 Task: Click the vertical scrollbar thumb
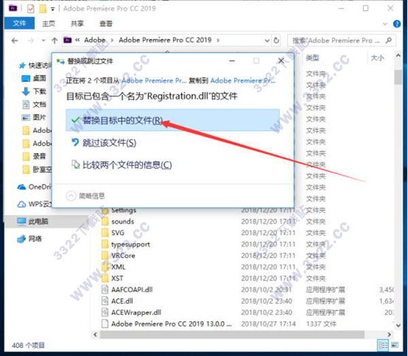coord(398,77)
